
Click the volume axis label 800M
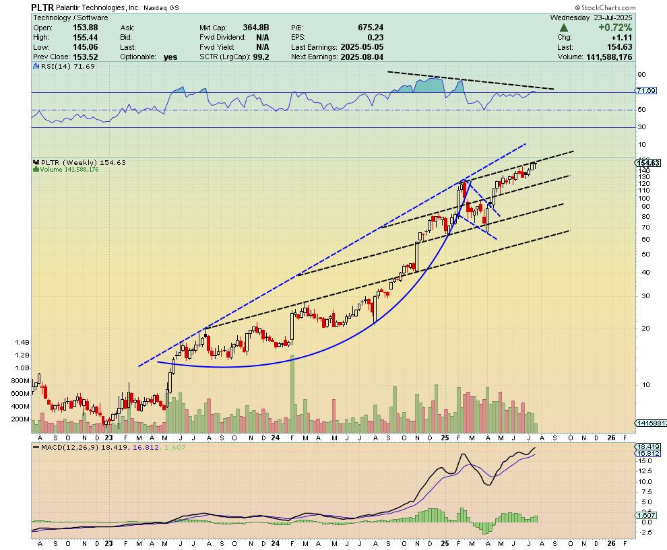click(20, 381)
